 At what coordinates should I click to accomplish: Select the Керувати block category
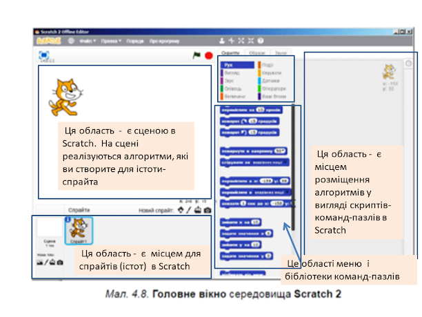[x=270, y=73]
